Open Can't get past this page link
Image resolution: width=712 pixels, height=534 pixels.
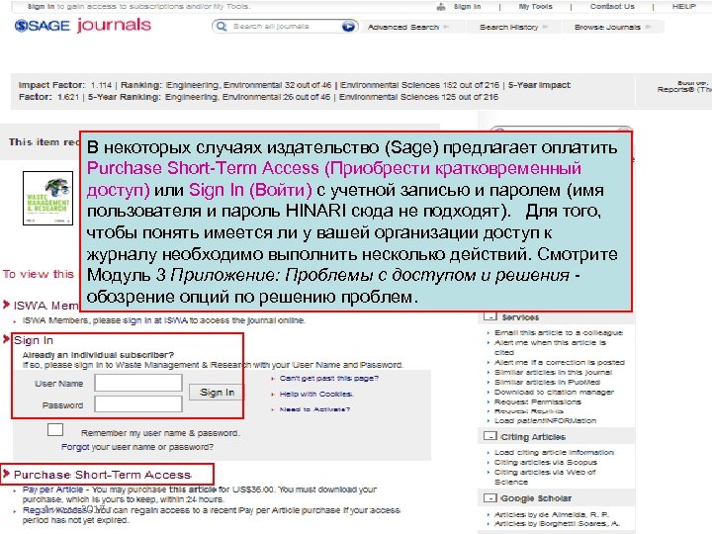328,378
